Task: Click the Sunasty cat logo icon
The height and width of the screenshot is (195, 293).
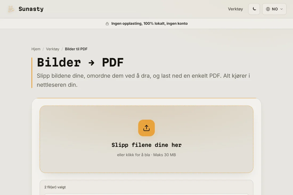Action: click(11, 9)
